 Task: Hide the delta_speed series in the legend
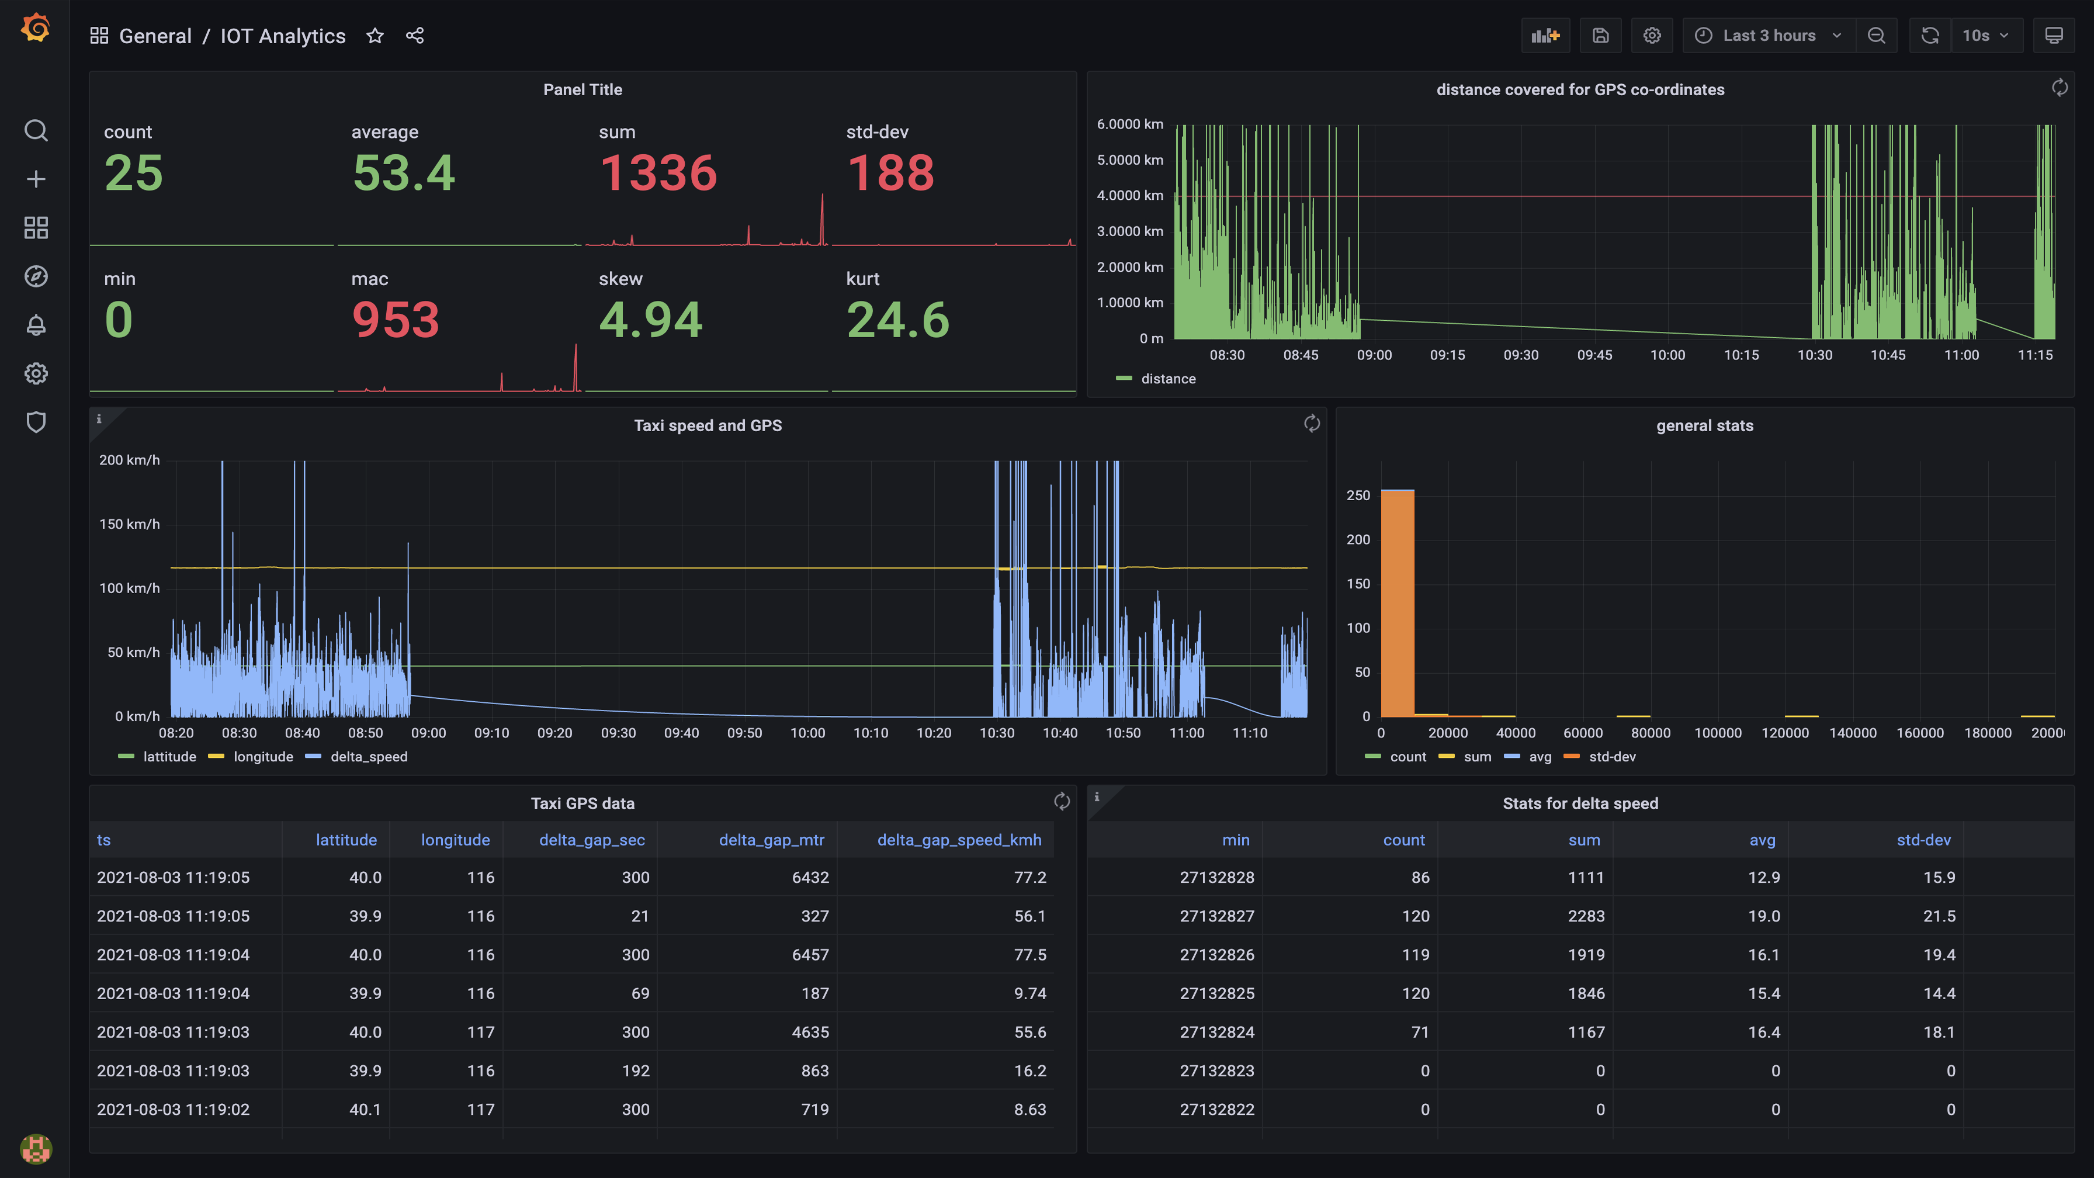[x=368, y=756]
